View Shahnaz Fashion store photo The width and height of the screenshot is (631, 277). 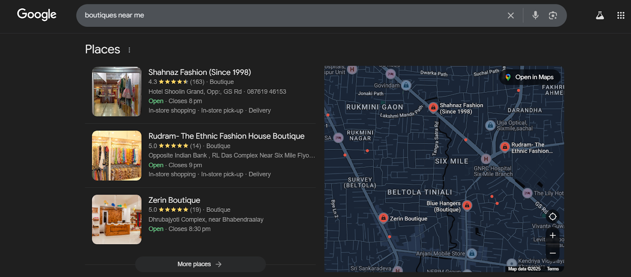point(117,92)
